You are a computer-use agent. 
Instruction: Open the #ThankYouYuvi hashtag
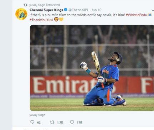41,20
